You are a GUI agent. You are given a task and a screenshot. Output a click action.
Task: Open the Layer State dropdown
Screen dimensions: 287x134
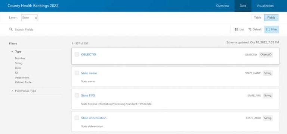(x=29, y=18)
